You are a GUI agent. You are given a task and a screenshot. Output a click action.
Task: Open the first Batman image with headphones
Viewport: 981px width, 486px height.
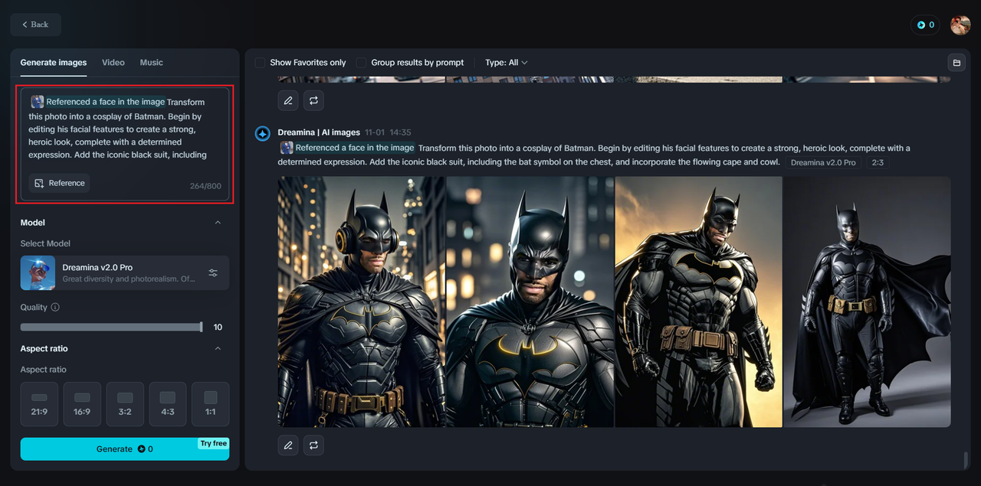point(362,302)
